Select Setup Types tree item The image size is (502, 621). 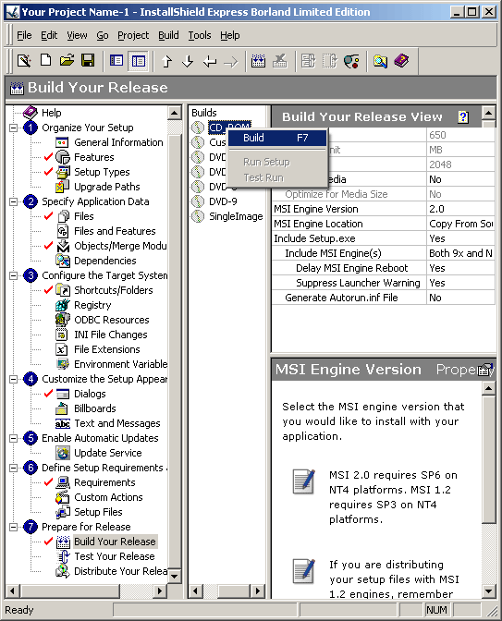102,172
